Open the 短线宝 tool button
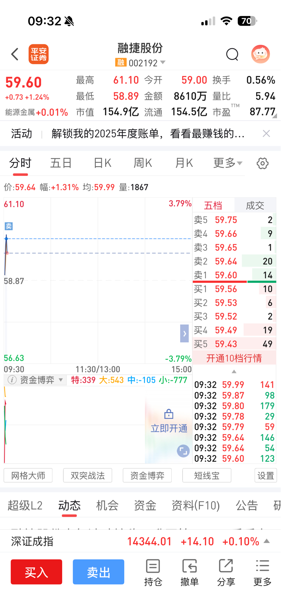 pos(207,475)
